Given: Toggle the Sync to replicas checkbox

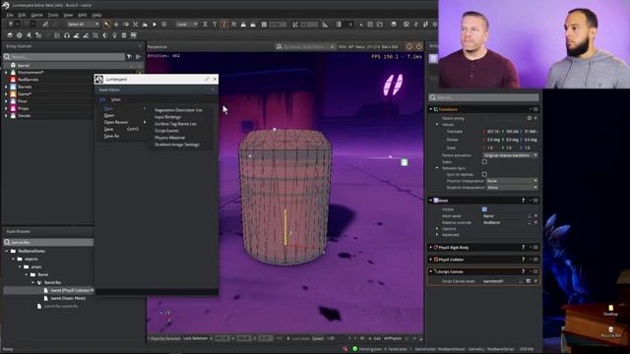Looking at the screenshot, I should [x=484, y=175].
